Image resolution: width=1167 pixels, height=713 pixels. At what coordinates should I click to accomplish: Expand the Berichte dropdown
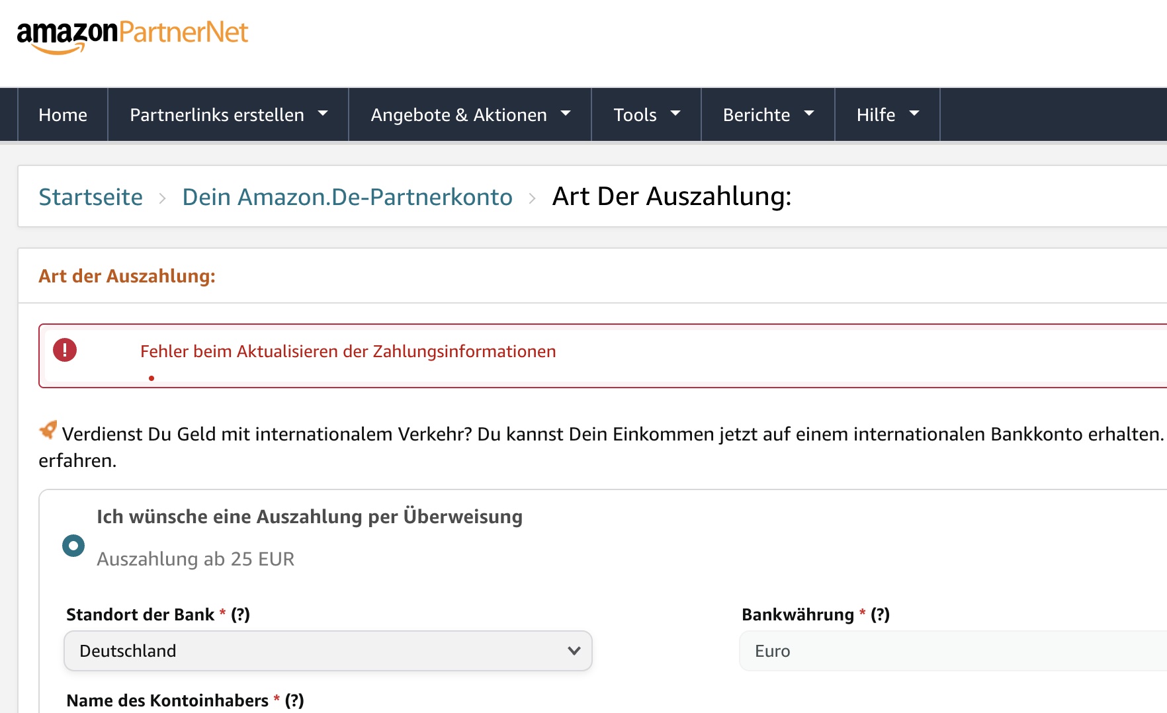pyautogui.click(x=767, y=114)
